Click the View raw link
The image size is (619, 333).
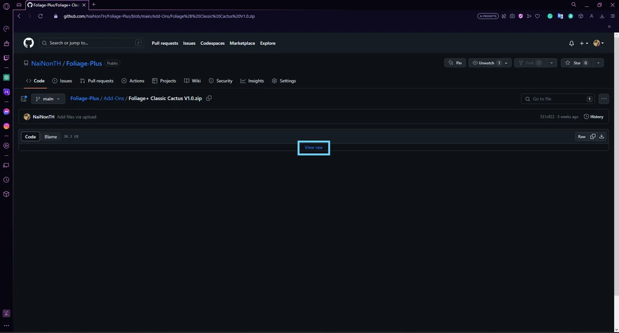click(x=313, y=148)
